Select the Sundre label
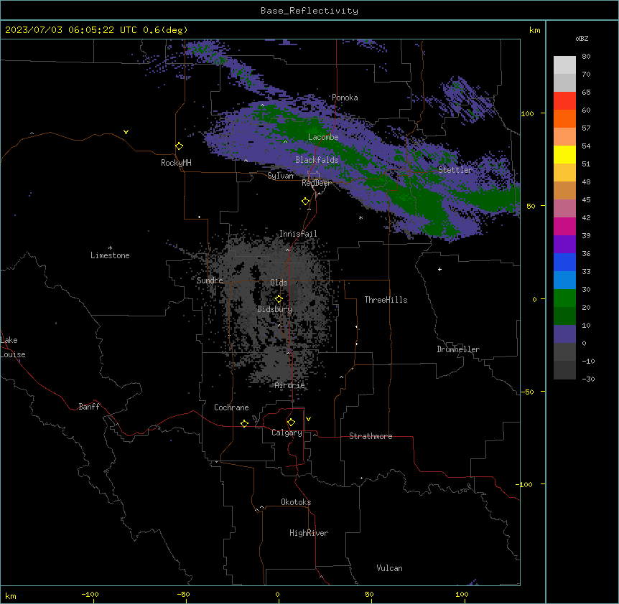 pos(210,280)
